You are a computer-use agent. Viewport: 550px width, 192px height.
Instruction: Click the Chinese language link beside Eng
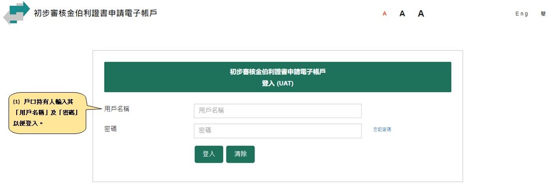point(543,14)
